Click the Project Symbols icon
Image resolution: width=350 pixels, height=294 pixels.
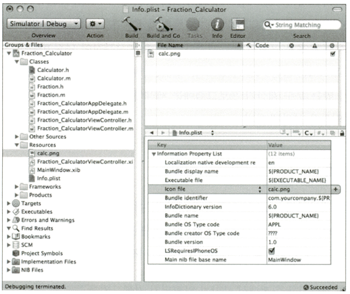point(16,253)
